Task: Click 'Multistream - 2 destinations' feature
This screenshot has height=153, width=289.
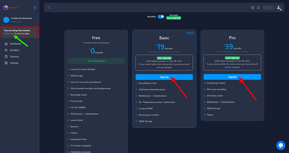Action: [x=84, y=114]
